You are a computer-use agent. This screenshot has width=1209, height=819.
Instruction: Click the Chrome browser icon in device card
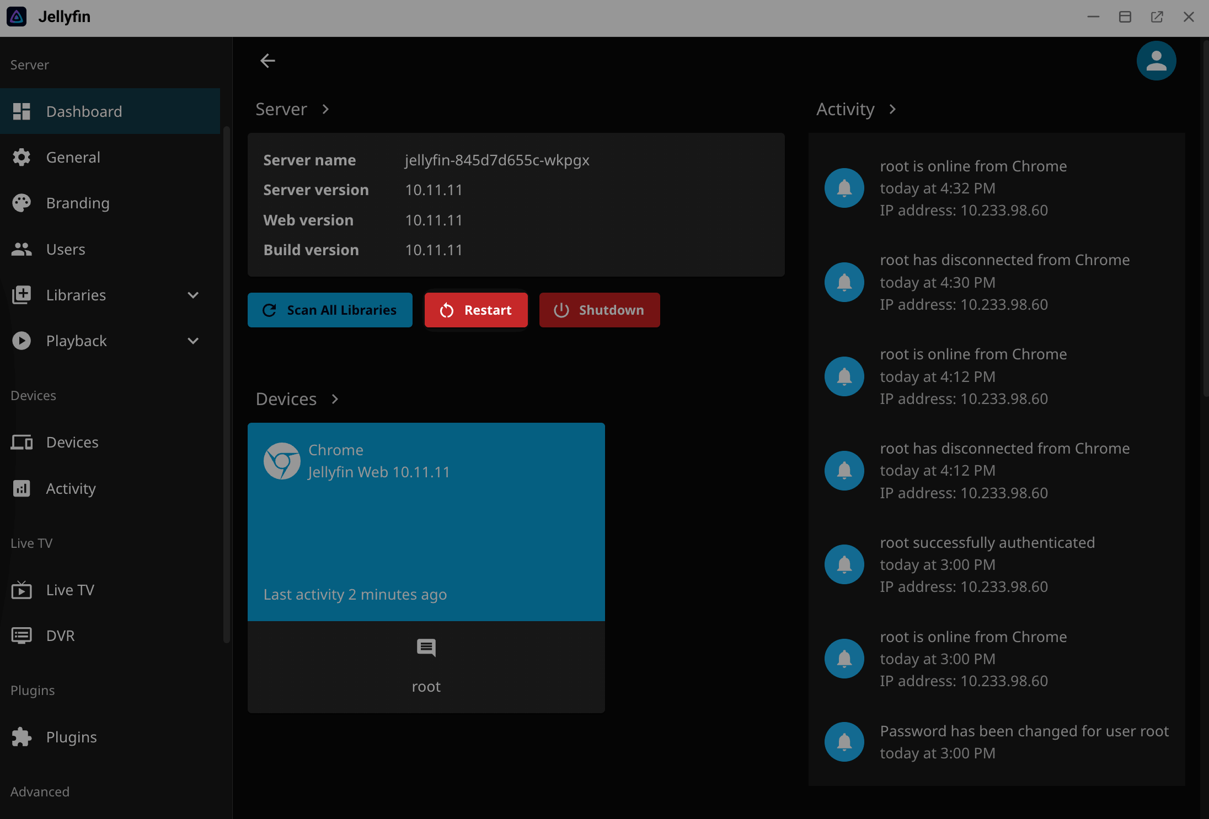point(282,461)
